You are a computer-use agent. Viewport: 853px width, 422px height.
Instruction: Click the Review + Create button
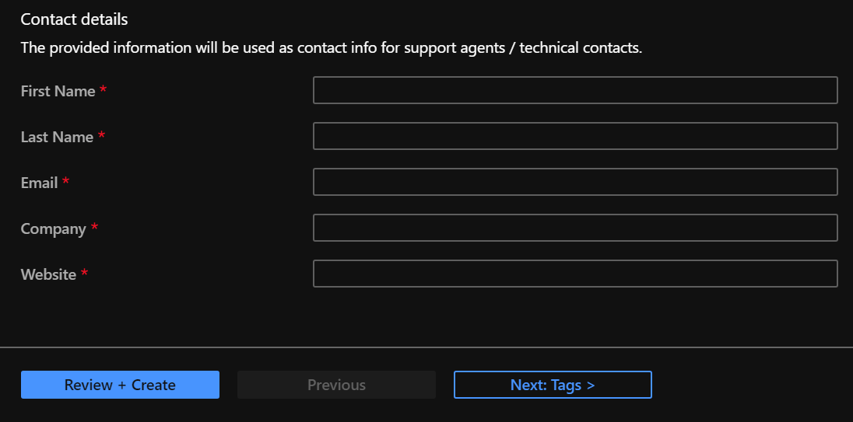(120, 385)
